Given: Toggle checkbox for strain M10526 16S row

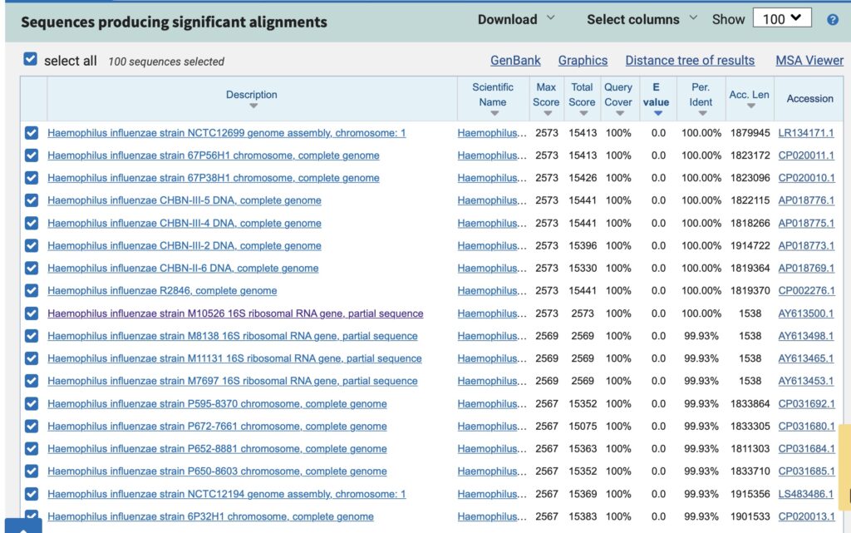Looking at the screenshot, I should [x=32, y=313].
